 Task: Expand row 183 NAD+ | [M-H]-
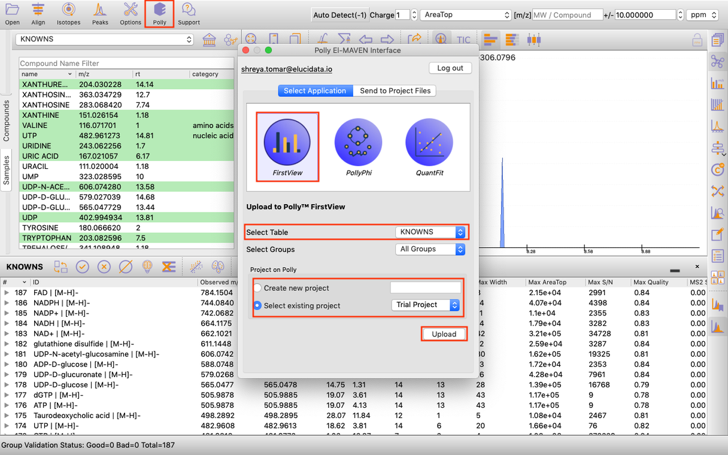tap(7, 333)
